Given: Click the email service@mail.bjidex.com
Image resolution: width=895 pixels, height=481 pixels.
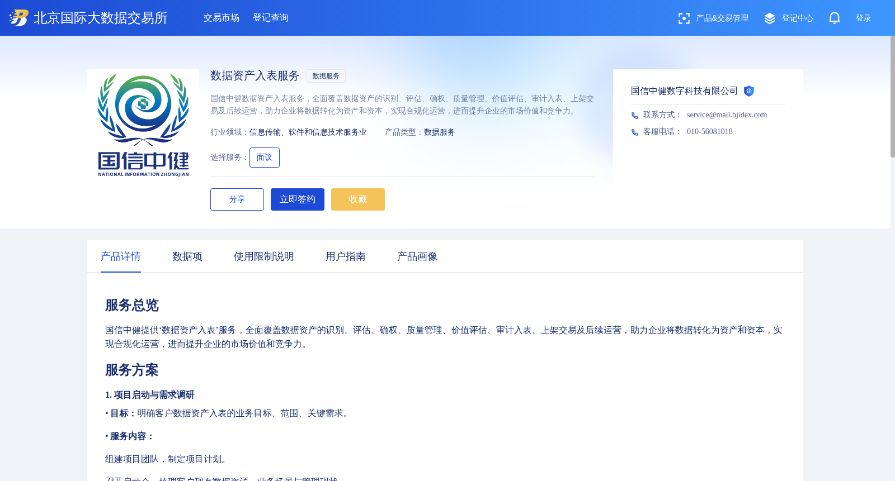Looking at the screenshot, I should pos(727,115).
